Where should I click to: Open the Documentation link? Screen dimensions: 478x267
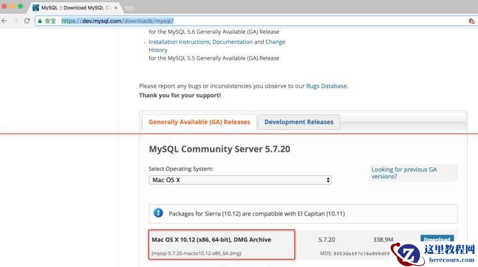(232, 42)
